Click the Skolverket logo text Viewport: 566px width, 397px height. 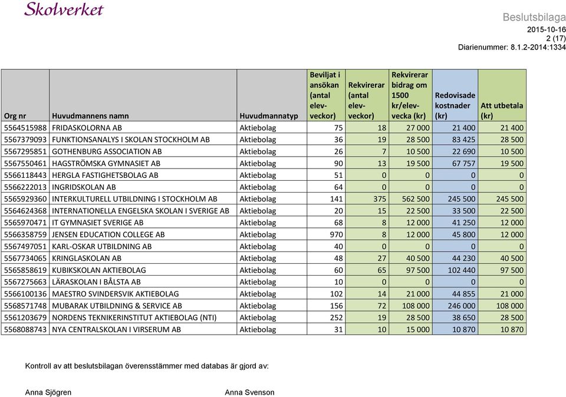click(x=64, y=9)
